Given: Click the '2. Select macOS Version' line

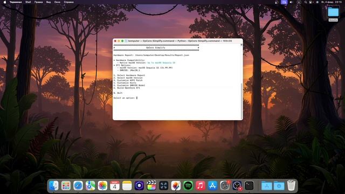Looking at the screenshot, I should 128,78.
